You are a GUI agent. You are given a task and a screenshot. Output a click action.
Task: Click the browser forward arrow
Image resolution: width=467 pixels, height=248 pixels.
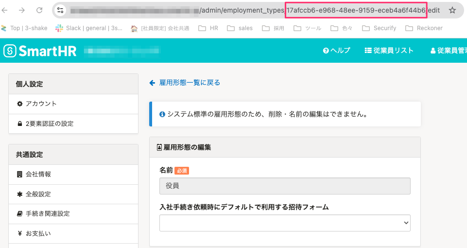pyautogui.click(x=22, y=10)
